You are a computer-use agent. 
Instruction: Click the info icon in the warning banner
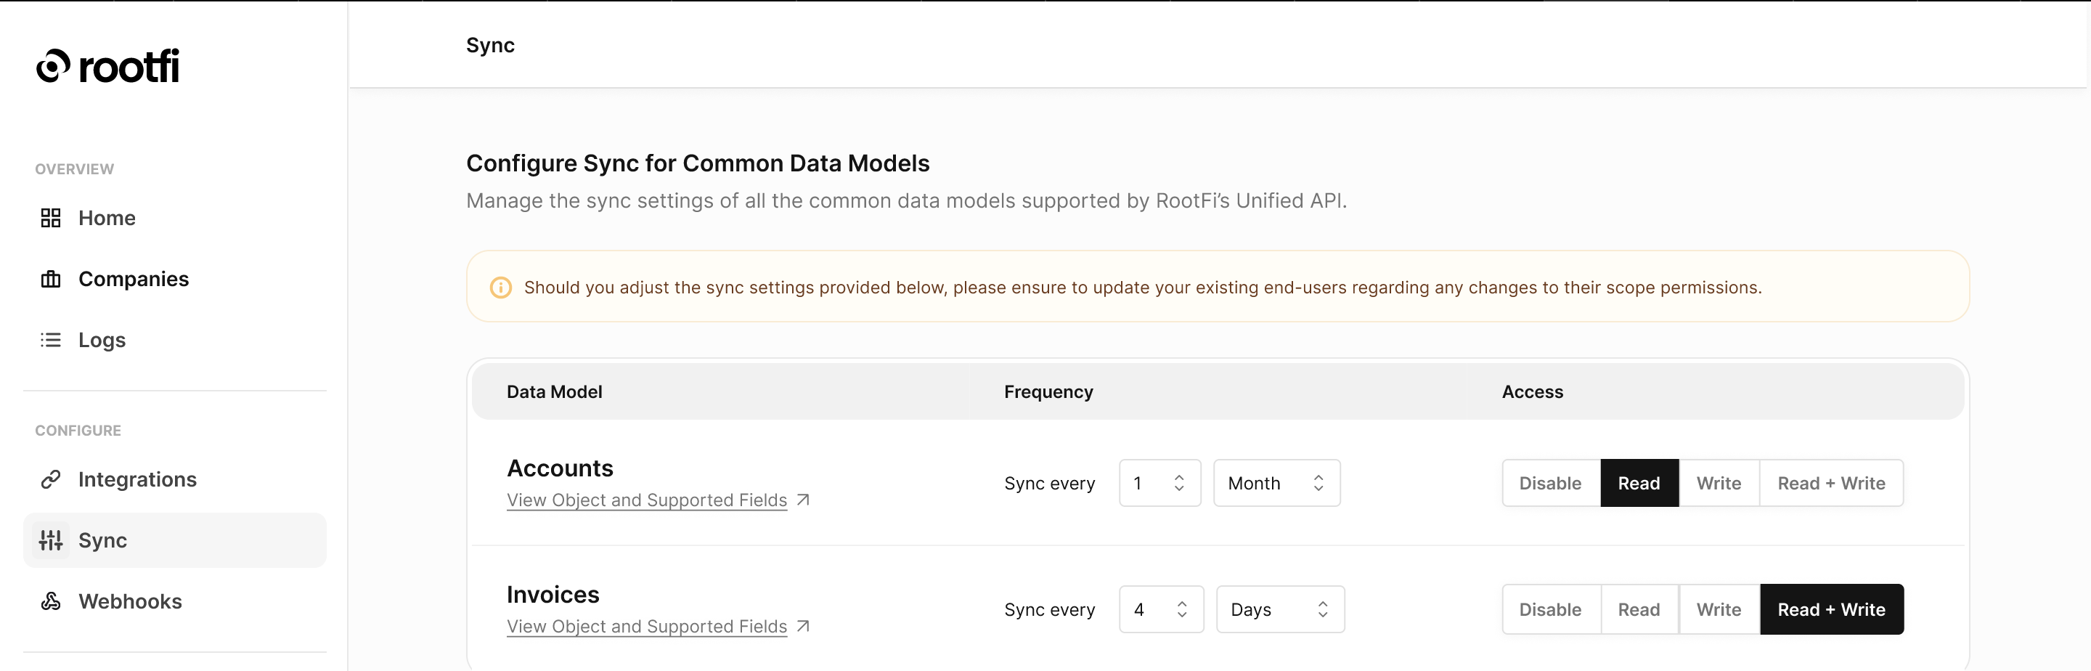tap(501, 288)
